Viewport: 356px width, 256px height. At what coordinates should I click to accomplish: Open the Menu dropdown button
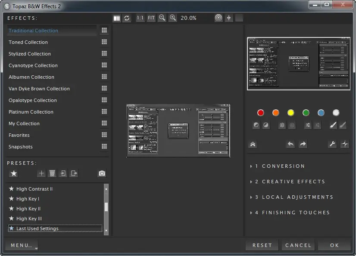click(22, 245)
